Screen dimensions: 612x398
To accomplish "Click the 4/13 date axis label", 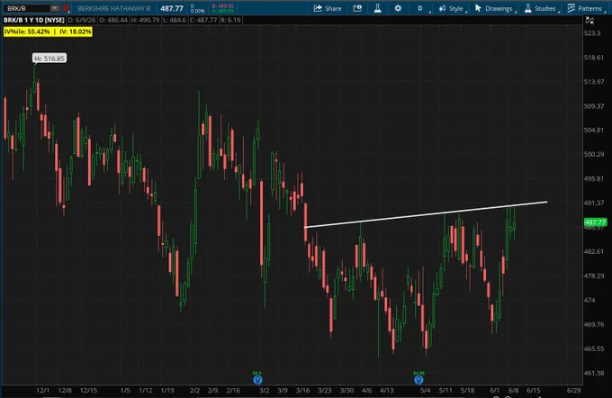I will pyautogui.click(x=387, y=391).
